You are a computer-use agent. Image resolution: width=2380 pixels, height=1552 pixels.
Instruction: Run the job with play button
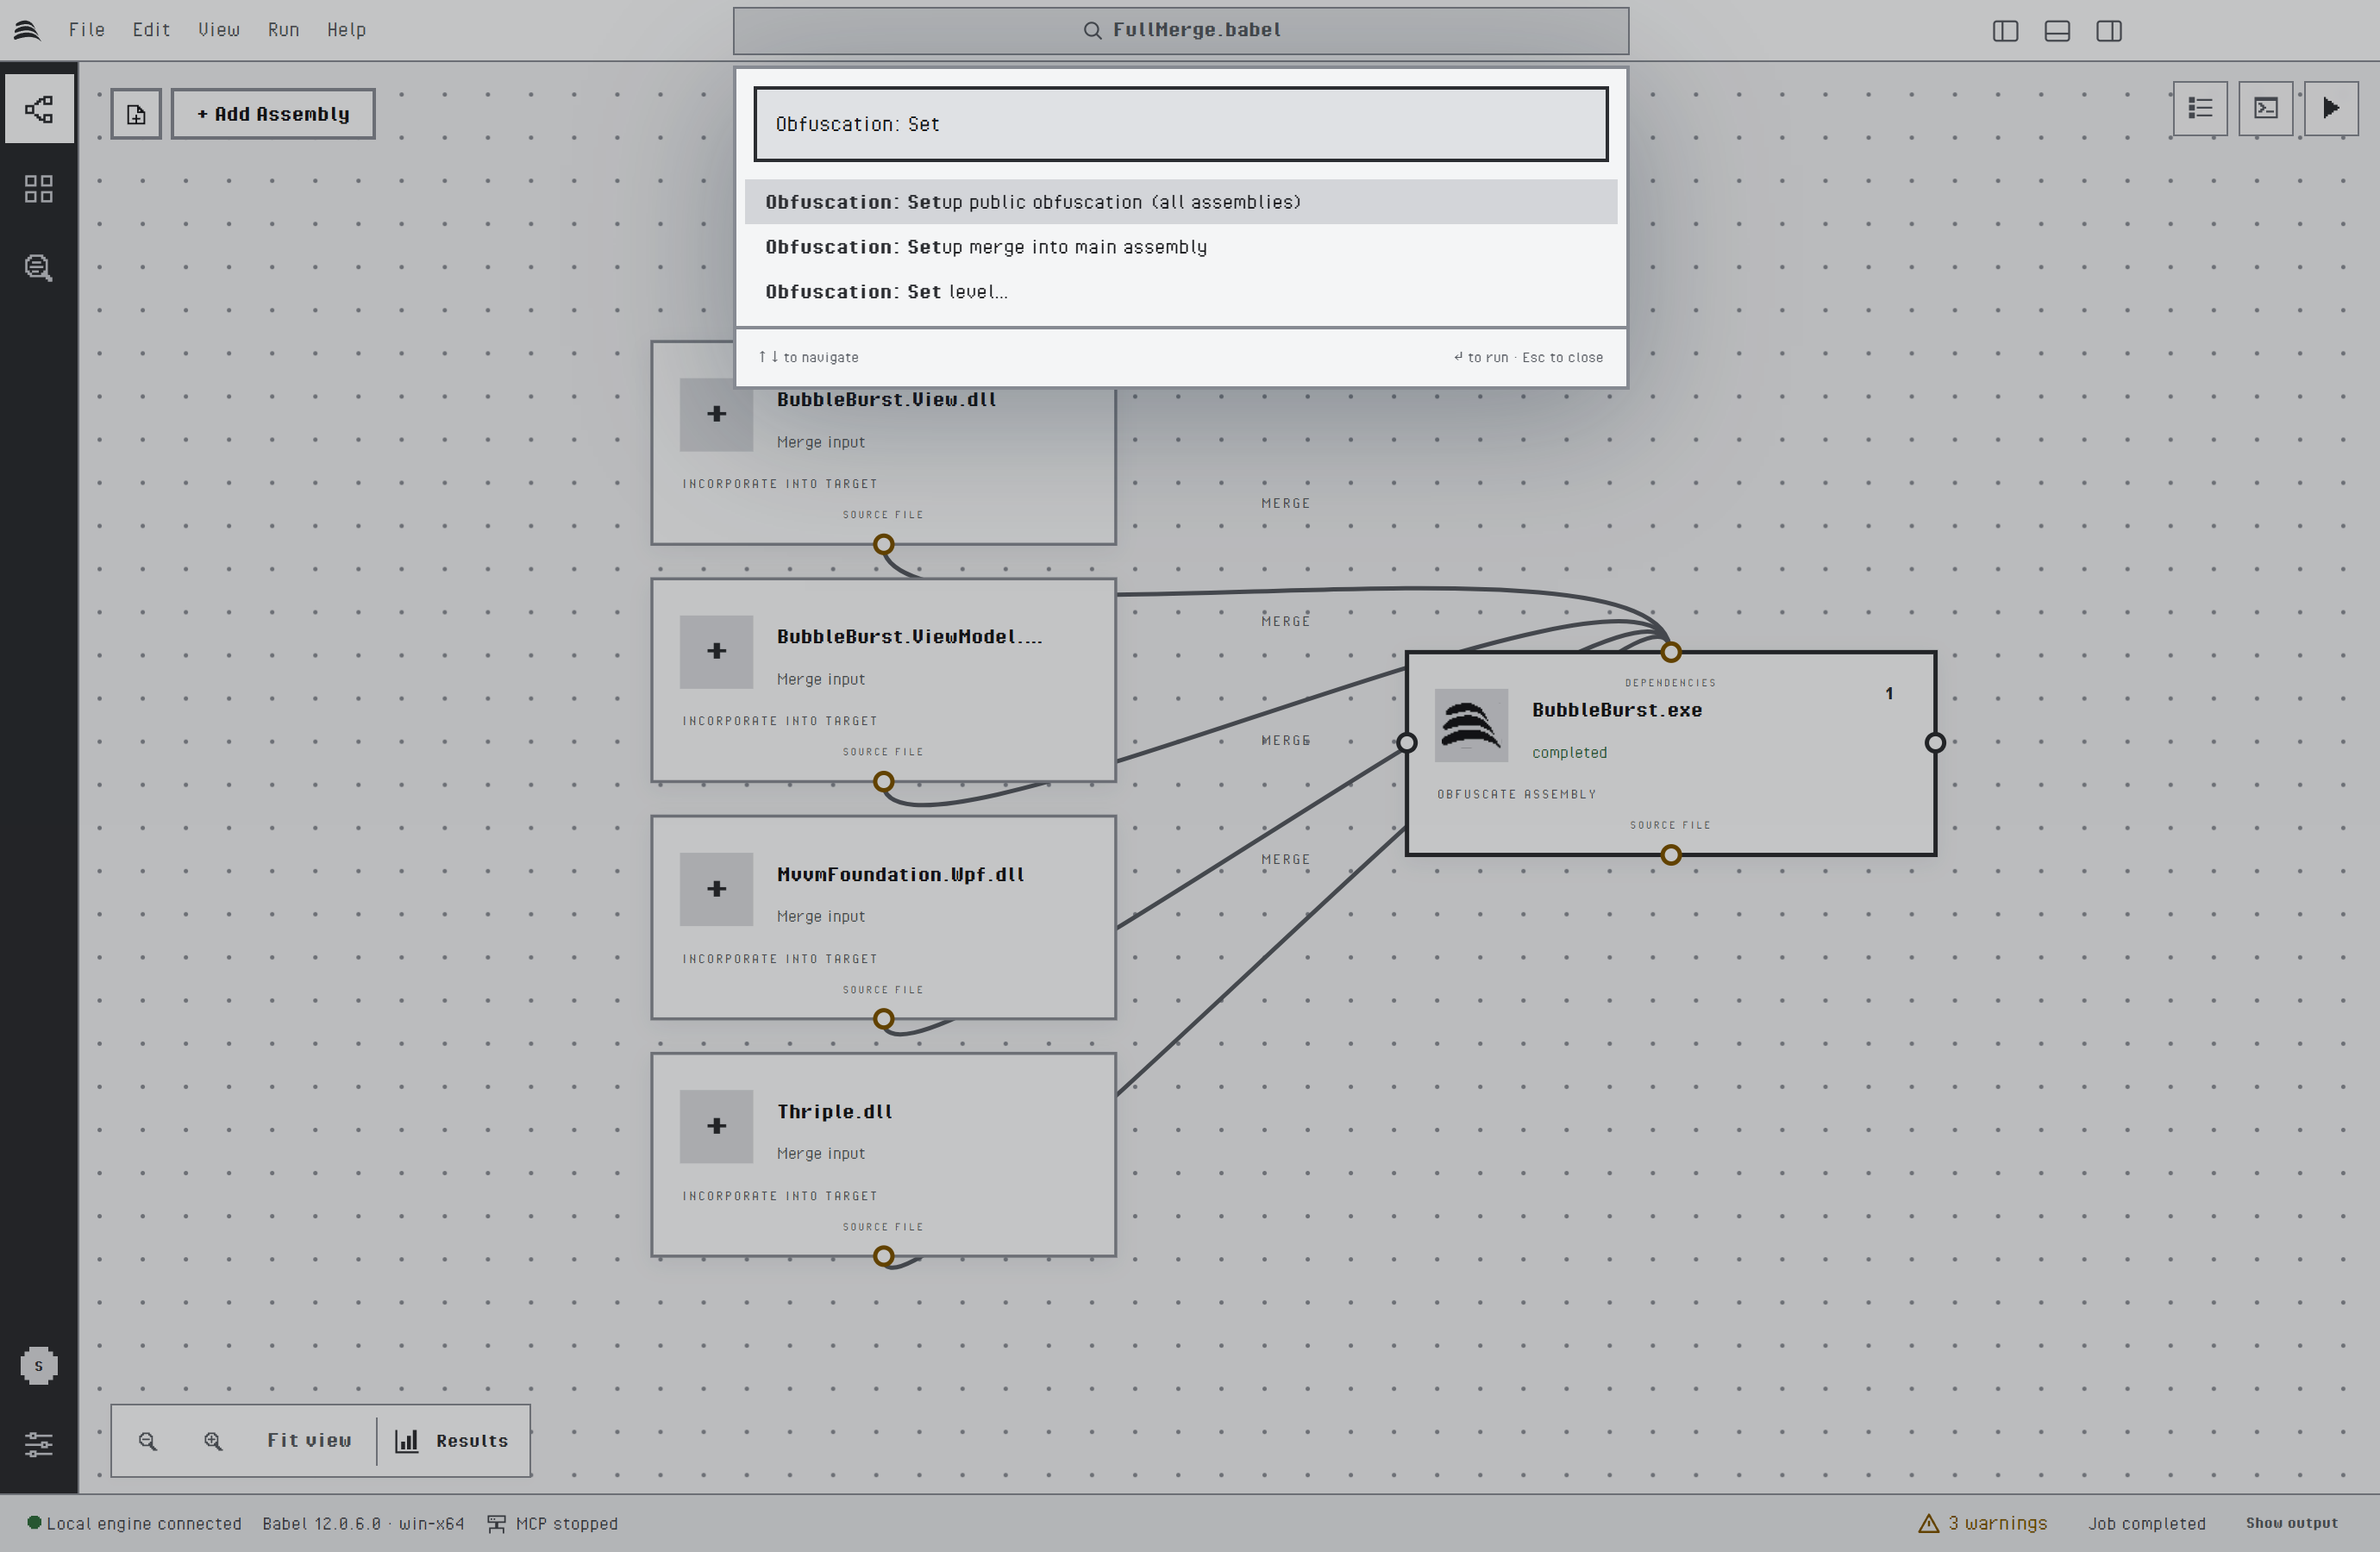[2331, 108]
